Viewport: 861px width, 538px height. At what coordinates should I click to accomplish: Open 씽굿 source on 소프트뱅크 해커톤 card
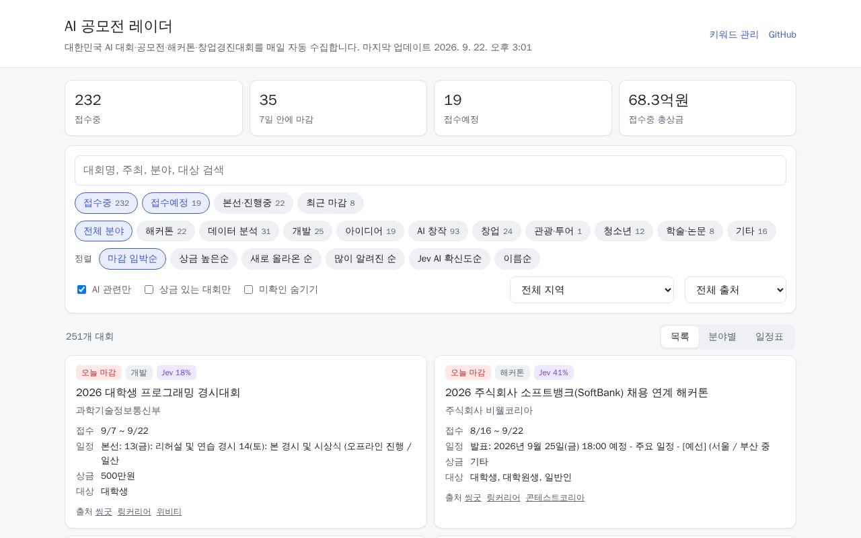473,498
